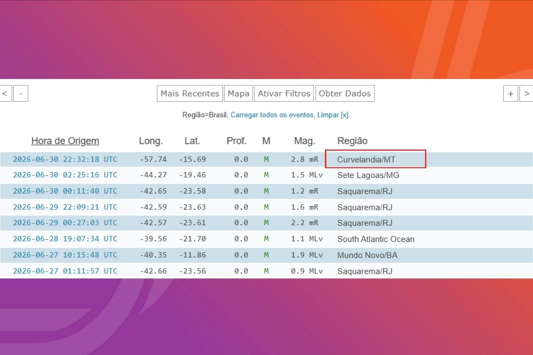
Task: Click the minus "-" button
Action: [x=21, y=94]
